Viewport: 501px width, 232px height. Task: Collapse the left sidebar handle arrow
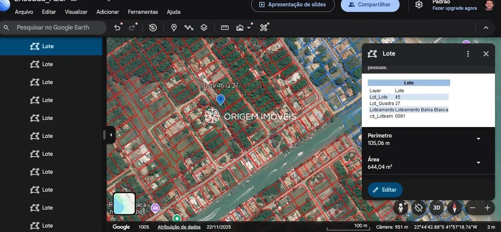pyautogui.click(x=111, y=135)
